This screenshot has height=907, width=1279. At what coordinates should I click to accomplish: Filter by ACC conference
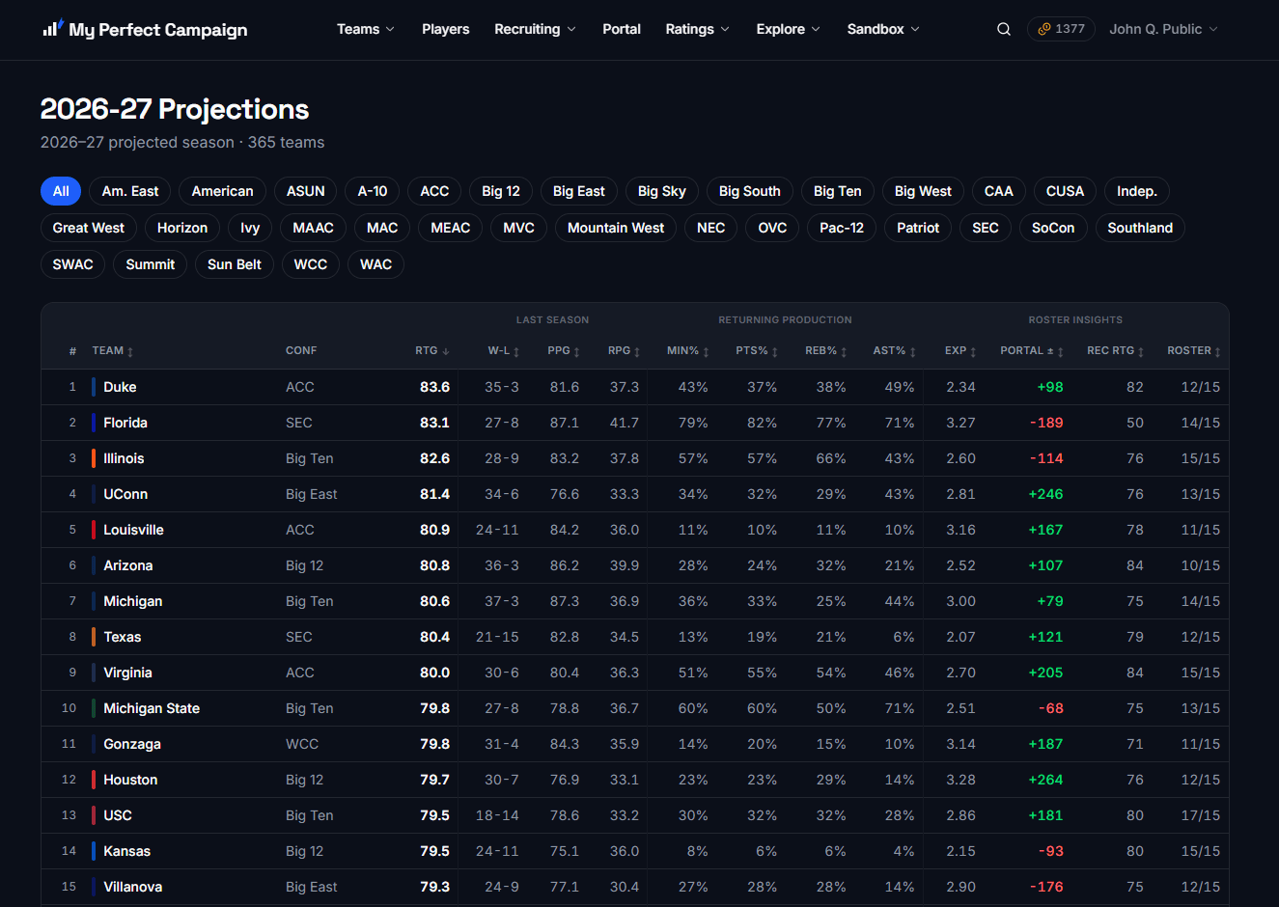coord(434,191)
